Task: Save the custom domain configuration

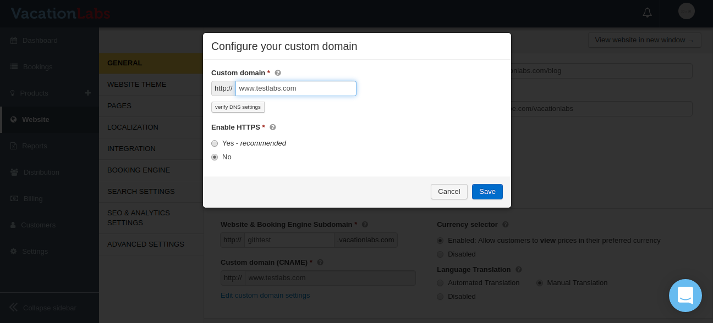Action: (x=487, y=192)
